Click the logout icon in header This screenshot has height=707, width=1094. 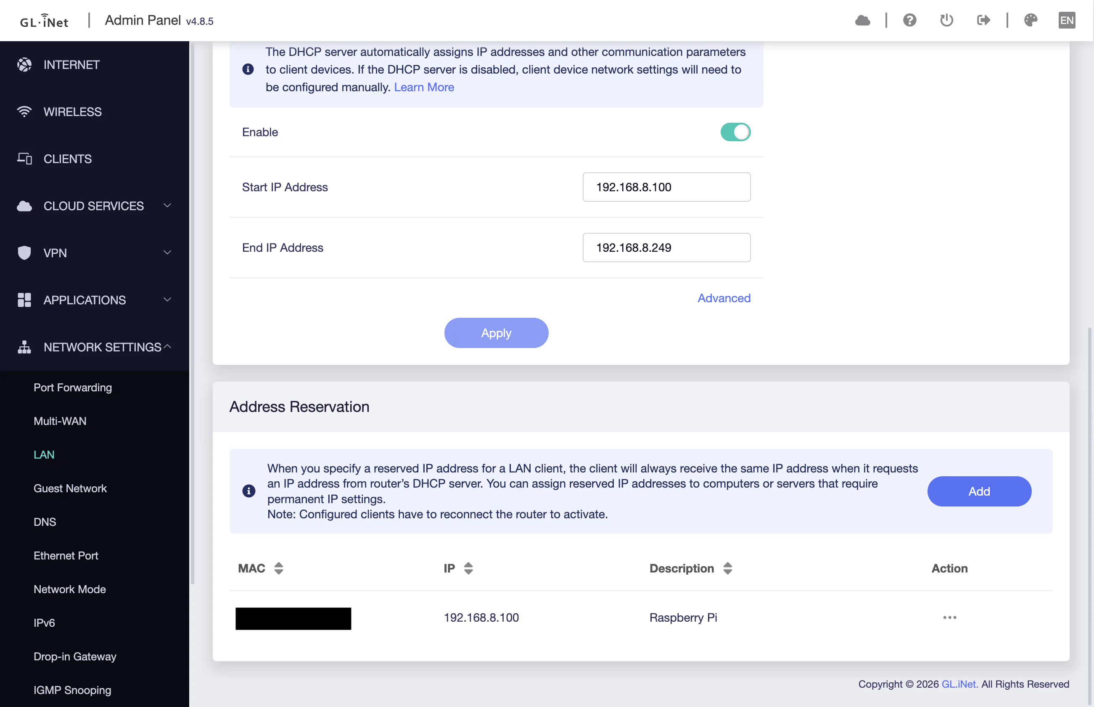(983, 20)
